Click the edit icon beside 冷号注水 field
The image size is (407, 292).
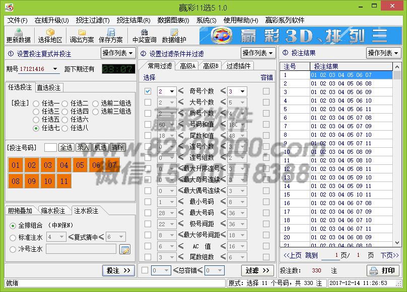(x=125, y=249)
